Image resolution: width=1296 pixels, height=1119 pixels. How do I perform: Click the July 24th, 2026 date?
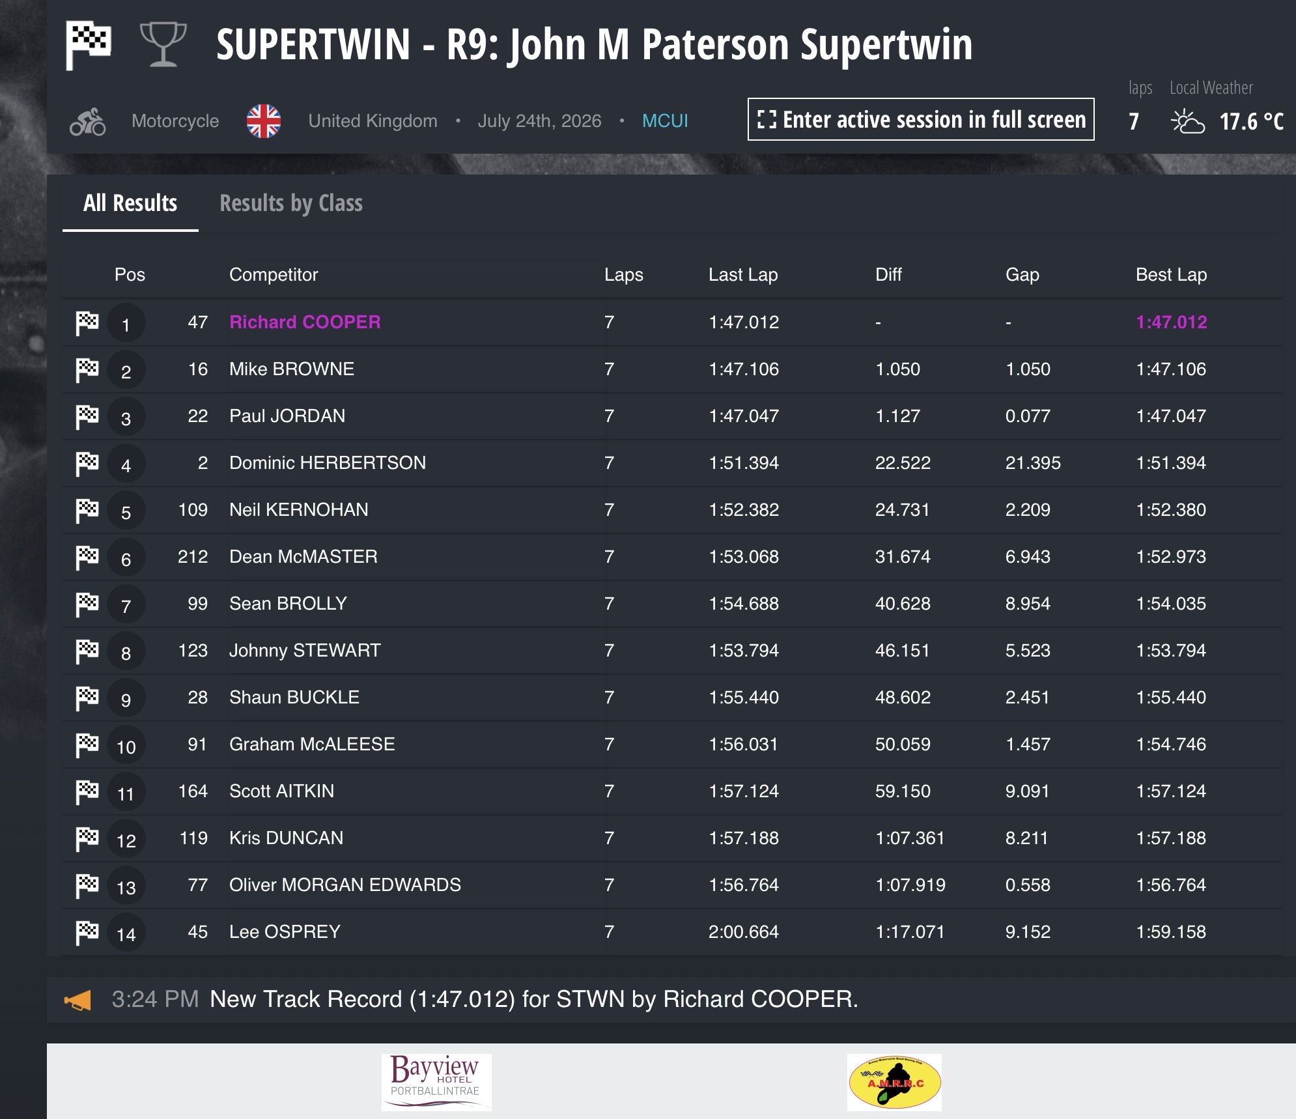pyautogui.click(x=539, y=121)
